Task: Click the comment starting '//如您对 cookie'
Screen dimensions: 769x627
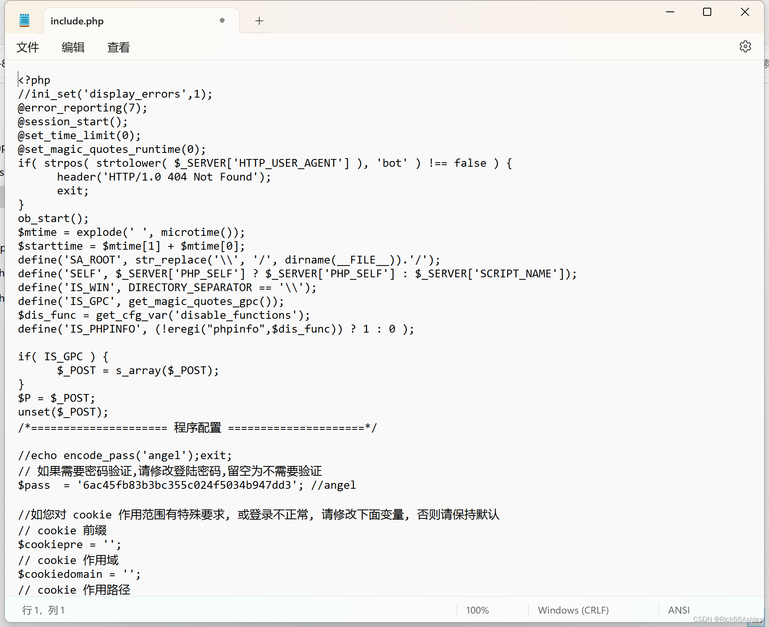Action: click(x=259, y=514)
